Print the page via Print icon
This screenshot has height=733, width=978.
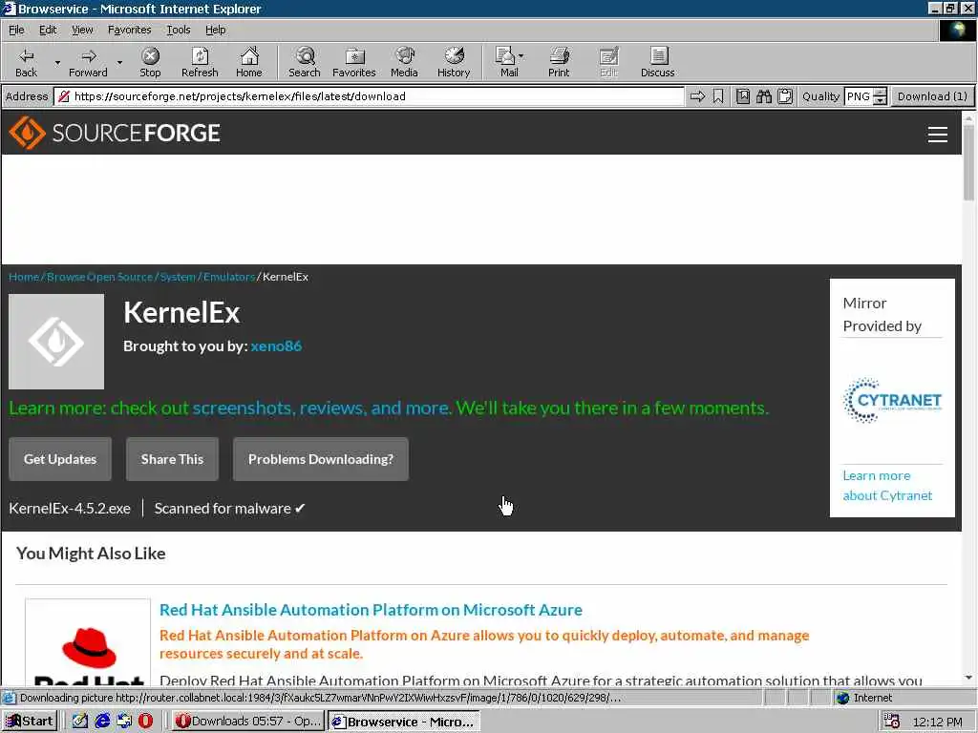click(559, 62)
